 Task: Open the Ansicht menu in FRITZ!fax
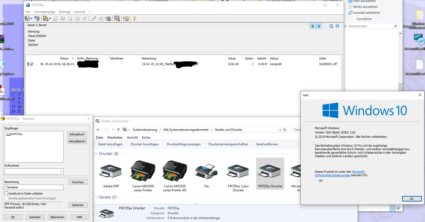click(x=80, y=12)
